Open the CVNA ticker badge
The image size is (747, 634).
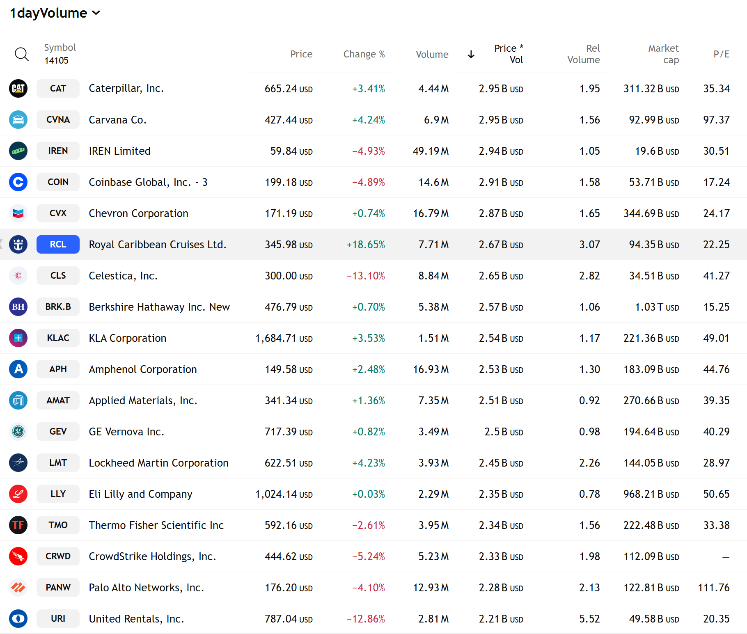click(58, 119)
